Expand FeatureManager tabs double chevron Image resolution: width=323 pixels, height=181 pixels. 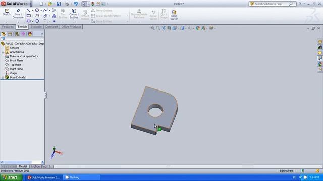(x=42, y=34)
